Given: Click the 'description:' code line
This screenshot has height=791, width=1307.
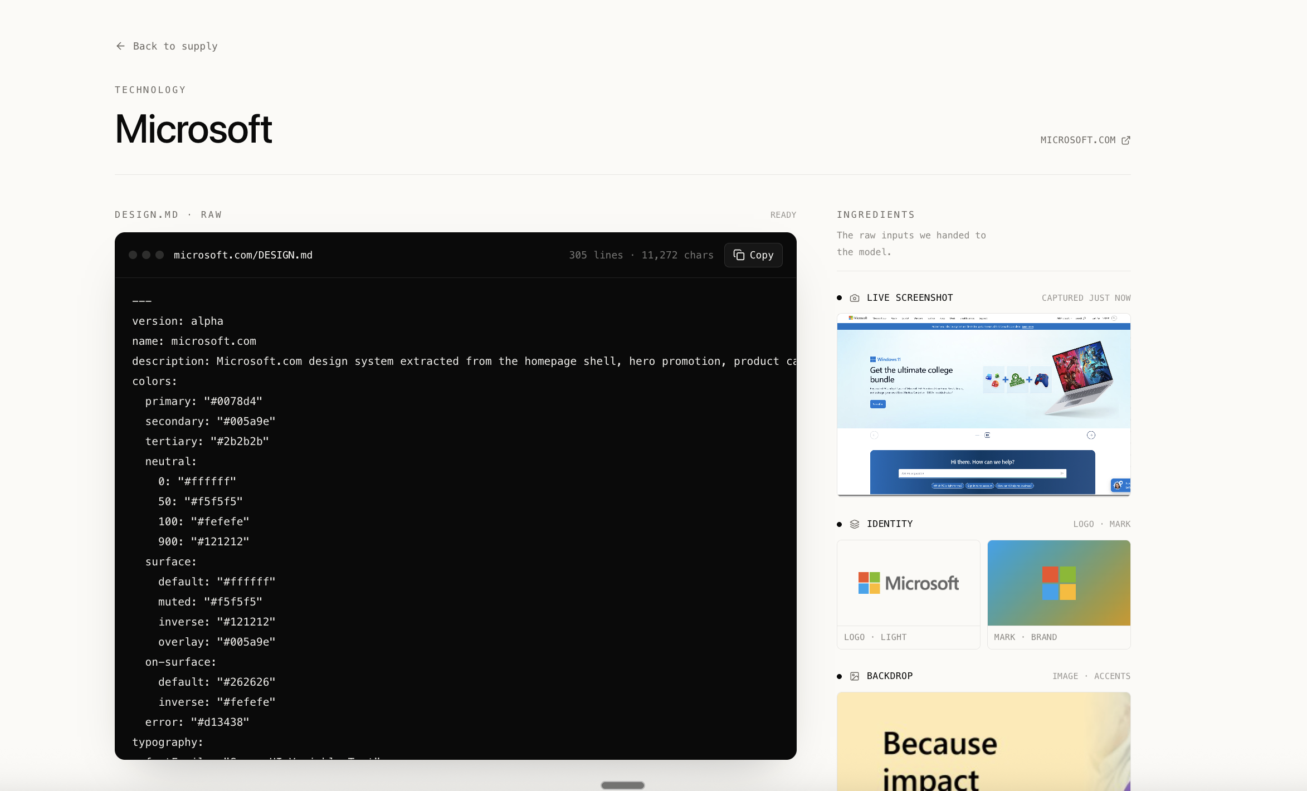Looking at the screenshot, I should pos(464,362).
